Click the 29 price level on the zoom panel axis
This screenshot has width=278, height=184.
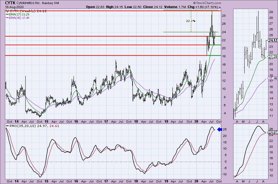point(271,12)
